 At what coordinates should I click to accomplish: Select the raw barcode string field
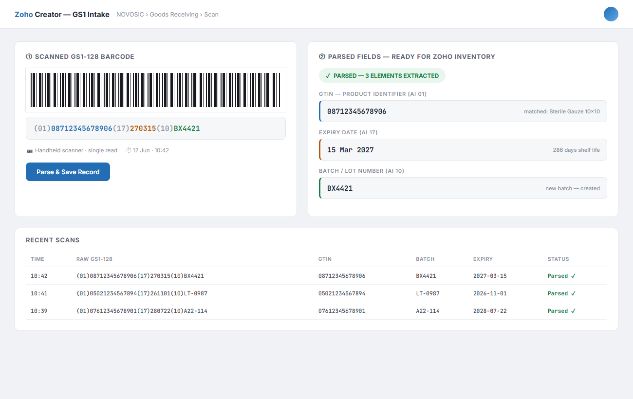[156, 128]
